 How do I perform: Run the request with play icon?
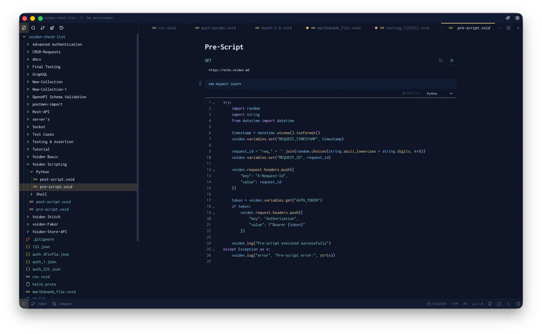pyautogui.click(x=452, y=60)
